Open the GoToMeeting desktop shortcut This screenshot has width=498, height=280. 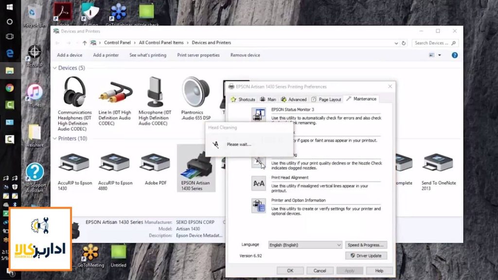point(91,256)
